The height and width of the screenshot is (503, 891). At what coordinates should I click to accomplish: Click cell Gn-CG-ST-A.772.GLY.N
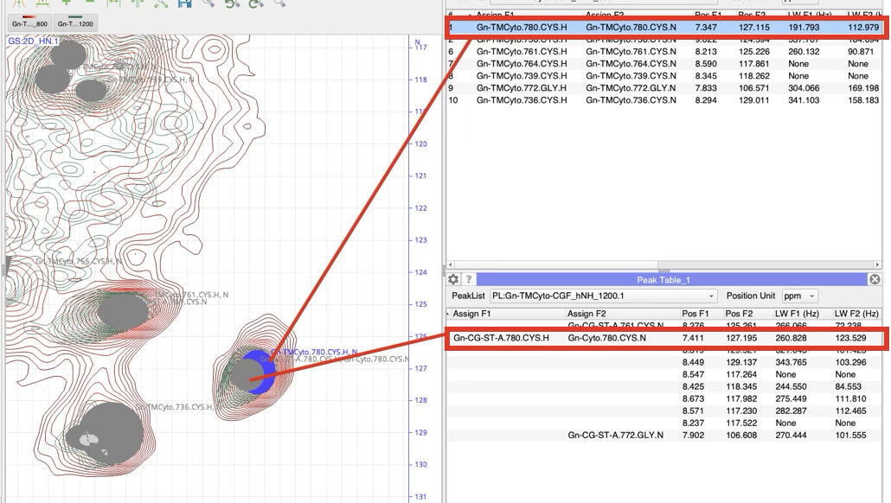coord(615,435)
